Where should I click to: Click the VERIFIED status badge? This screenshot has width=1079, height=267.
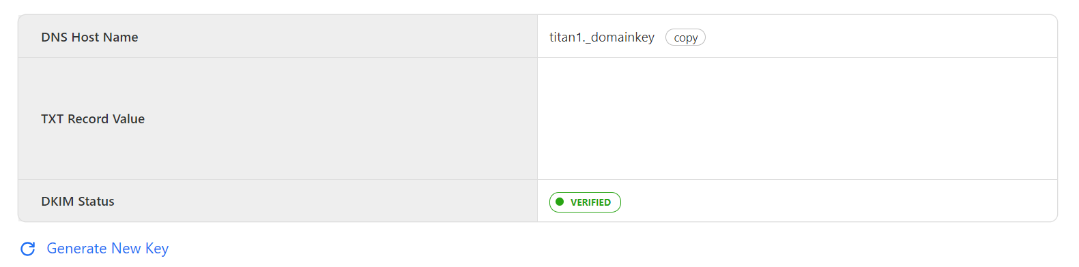click(585, 202)
